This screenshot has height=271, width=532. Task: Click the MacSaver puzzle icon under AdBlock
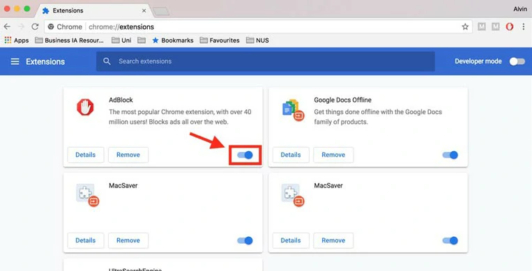[x=87, y=195]
